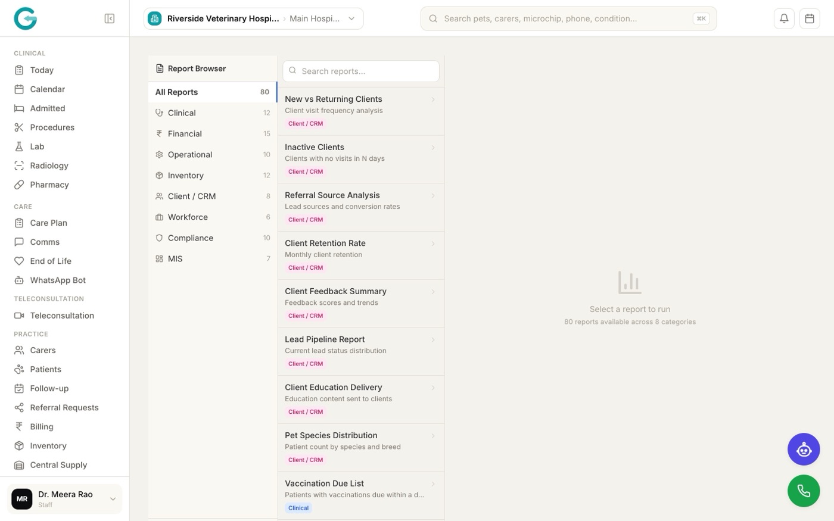Filter by Operational reports
The width and height of the screenshot is (834, 521).
pos(213,155)
